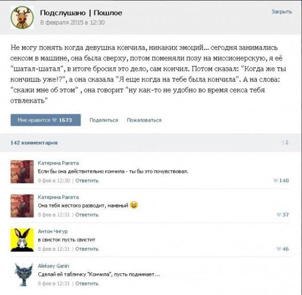This screenshot has height=295, width=302.
Task: Like Антон Чигур's comment heart with 46
Action: click(x=282, y=249)
